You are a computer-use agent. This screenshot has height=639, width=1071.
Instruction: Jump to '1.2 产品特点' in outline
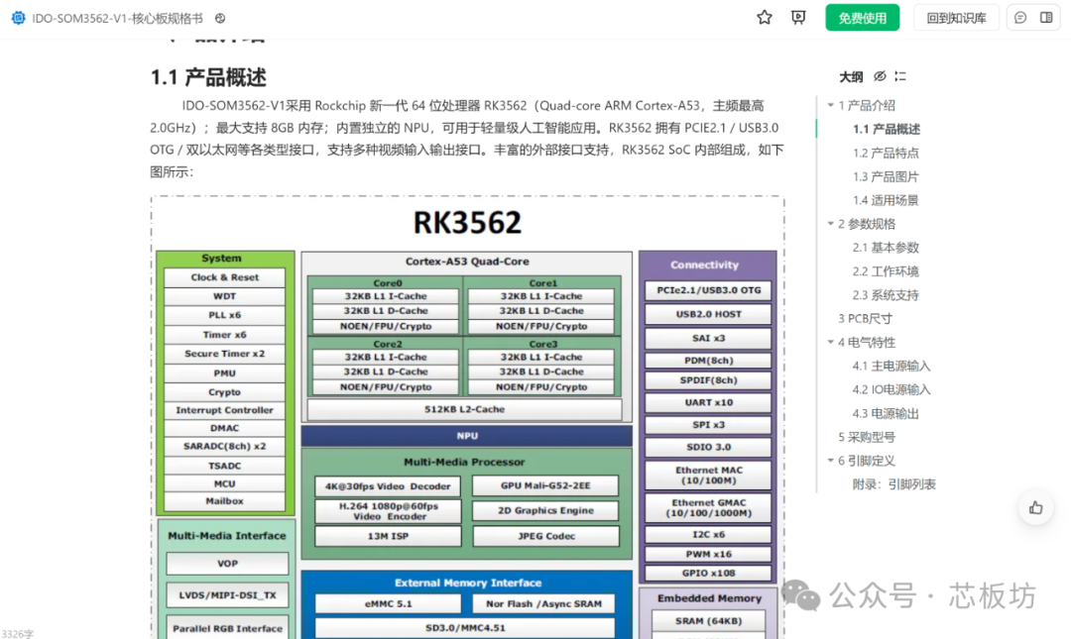886,153
